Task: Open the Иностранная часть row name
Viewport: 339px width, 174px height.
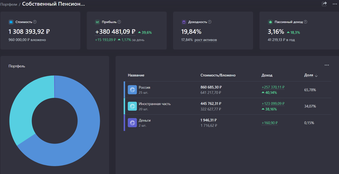Action: (x=155, y=104)
